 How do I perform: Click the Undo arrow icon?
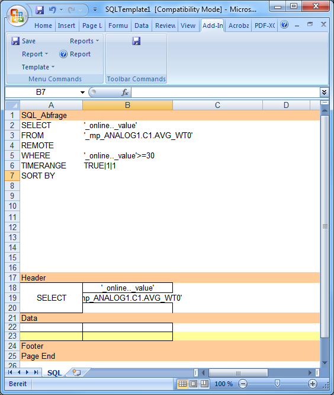click(52, 10)
